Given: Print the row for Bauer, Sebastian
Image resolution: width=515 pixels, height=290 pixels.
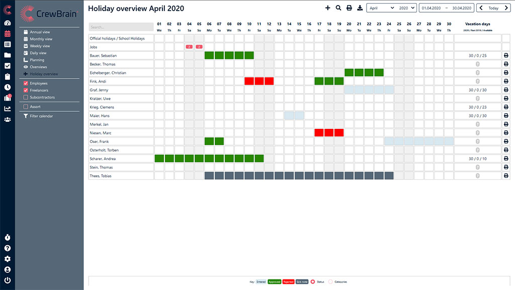Looking at the screenshot, I should tap(506, 55).
